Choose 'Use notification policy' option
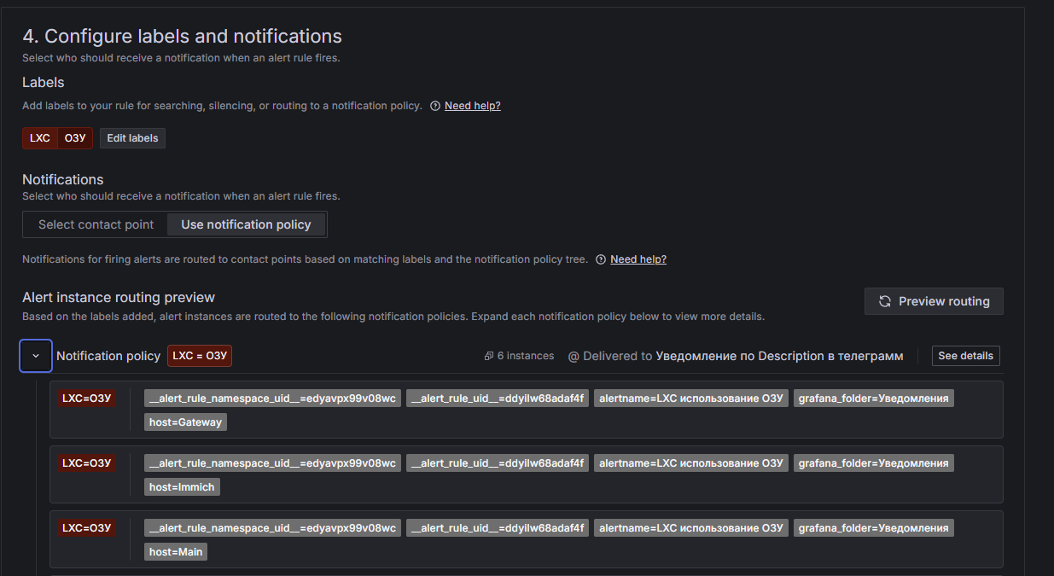 coord(246,224)
